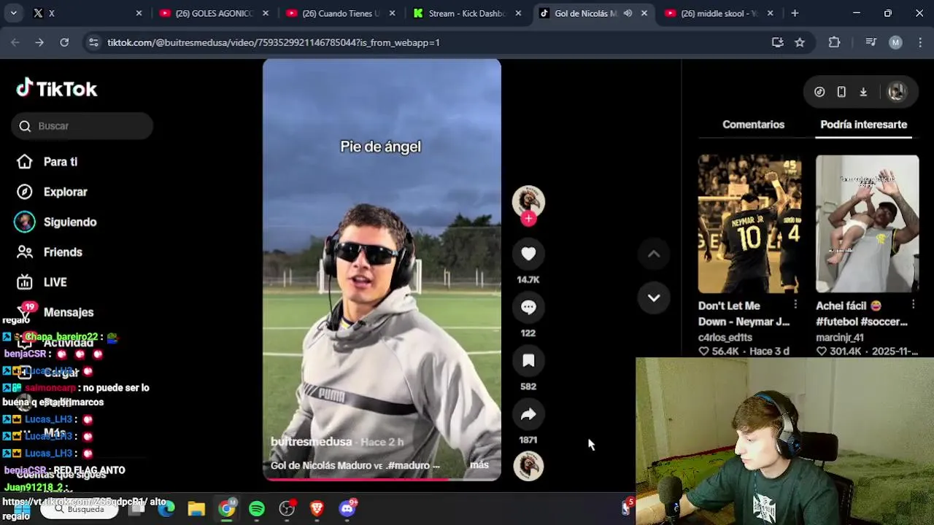The image size is (934, 525).
Task: Open options for Don't Let Me Down video
Action: click(x=795, y=305)
